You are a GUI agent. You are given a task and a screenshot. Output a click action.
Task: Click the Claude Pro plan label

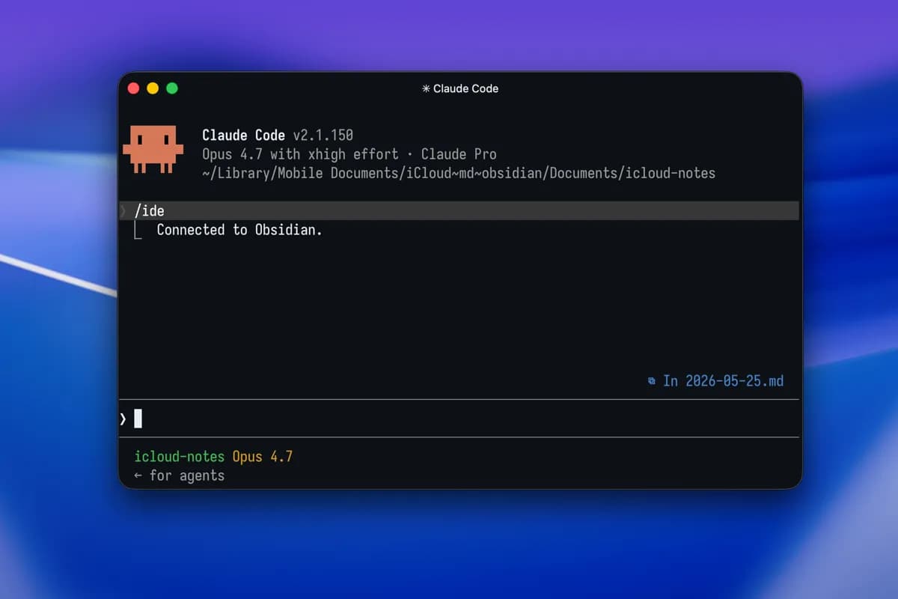(x=459, y=154)
